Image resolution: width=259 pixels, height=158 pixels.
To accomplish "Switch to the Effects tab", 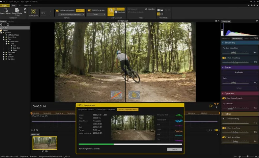I will (x=246, y=39).
